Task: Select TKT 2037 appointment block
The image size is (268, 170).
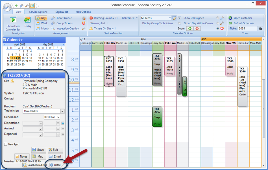Action: (x=109, y=71)
